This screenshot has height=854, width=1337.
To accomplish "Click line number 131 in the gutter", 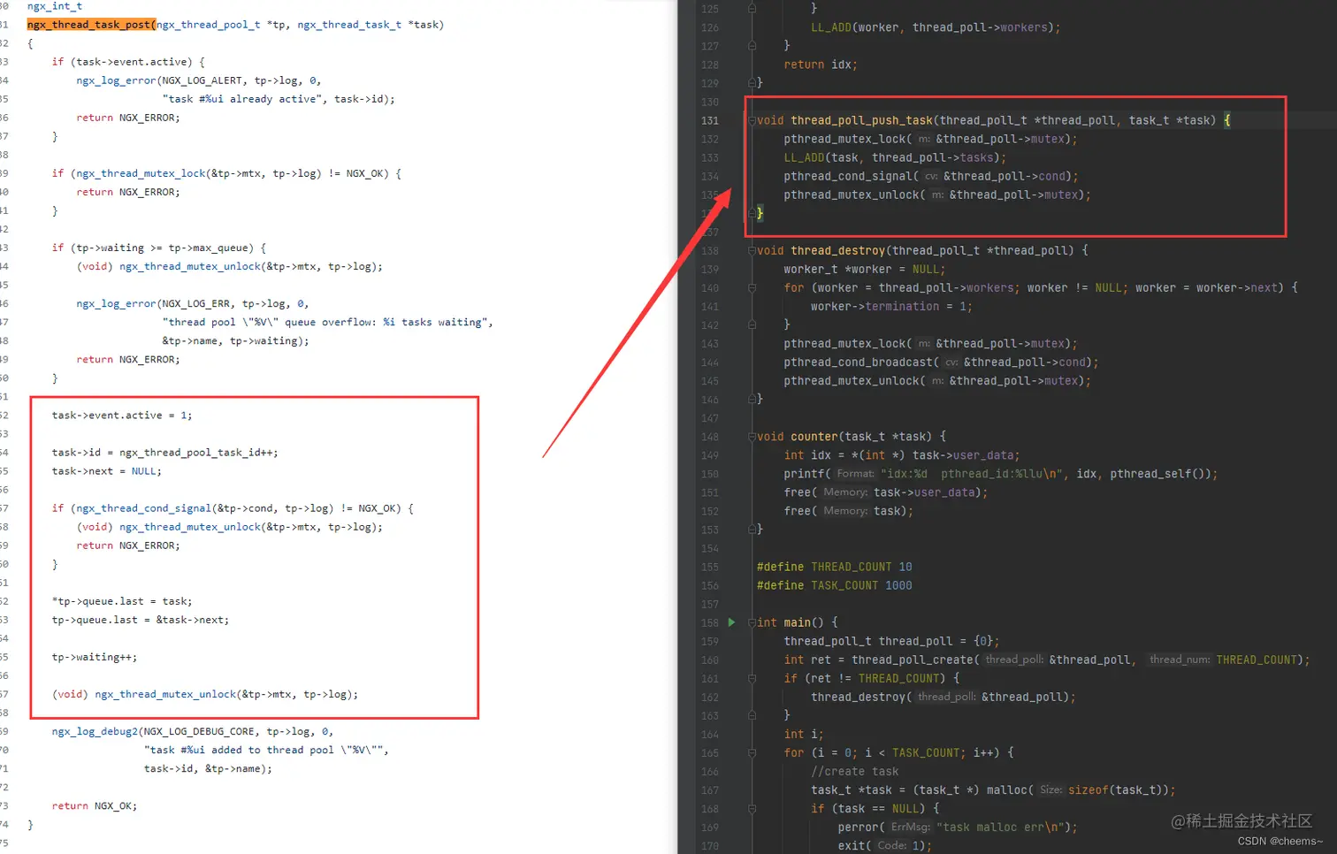I will tap(709, 120).
